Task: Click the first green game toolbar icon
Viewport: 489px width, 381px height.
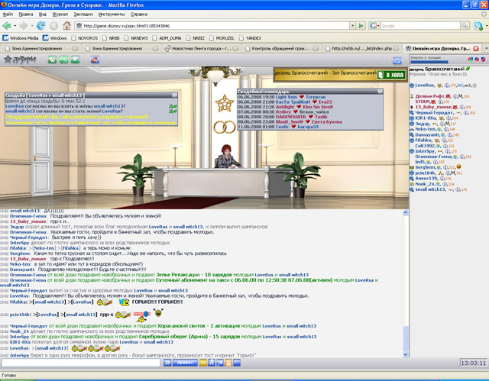Action: coord(52,60)
